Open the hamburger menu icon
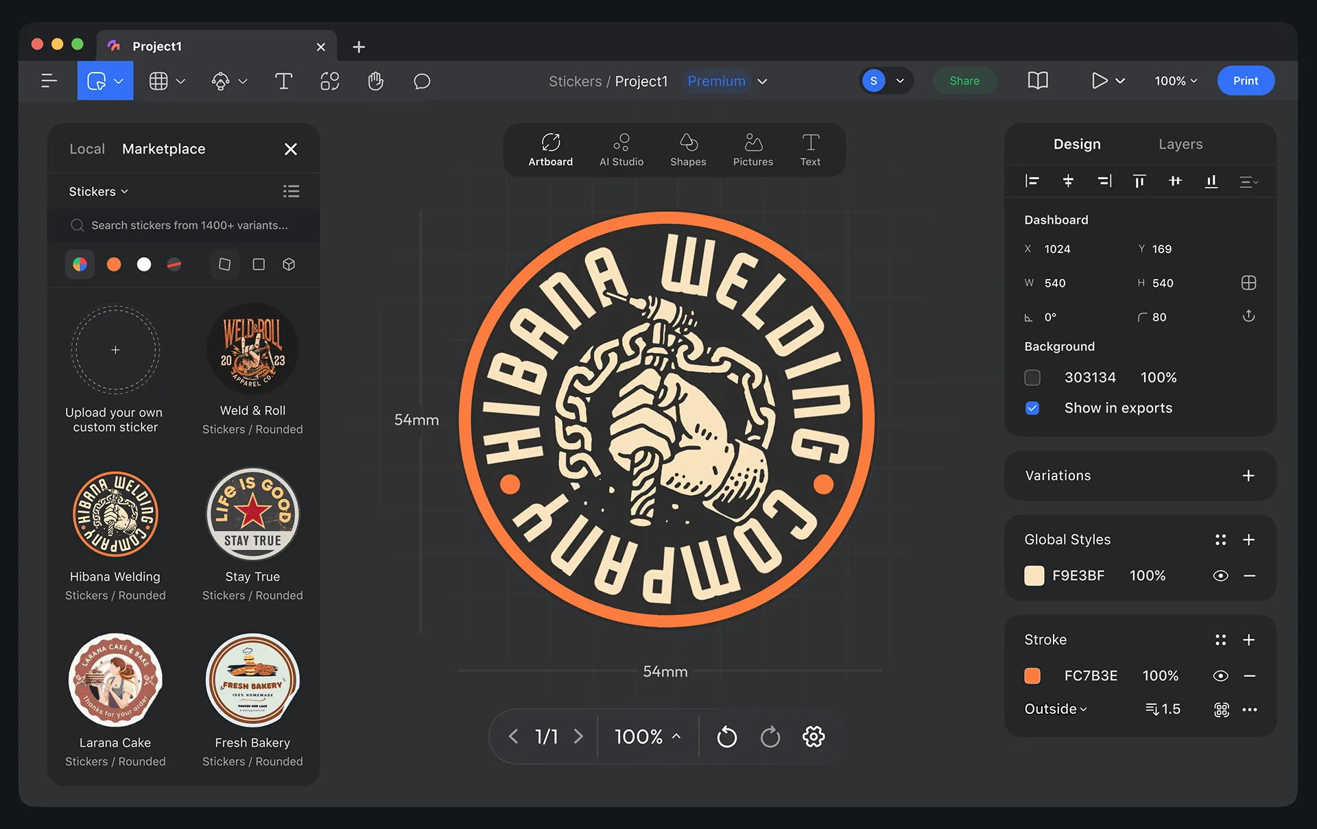This screenshot has width=1317, height=829. coord(49,81)
